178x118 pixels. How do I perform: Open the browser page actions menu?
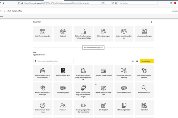(109, 3)
